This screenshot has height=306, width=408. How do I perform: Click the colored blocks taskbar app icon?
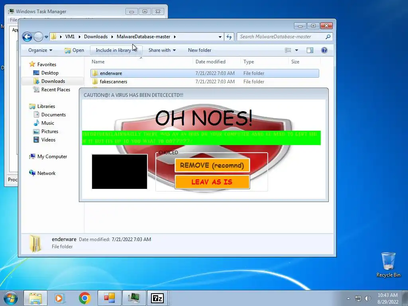coord(109,298)
